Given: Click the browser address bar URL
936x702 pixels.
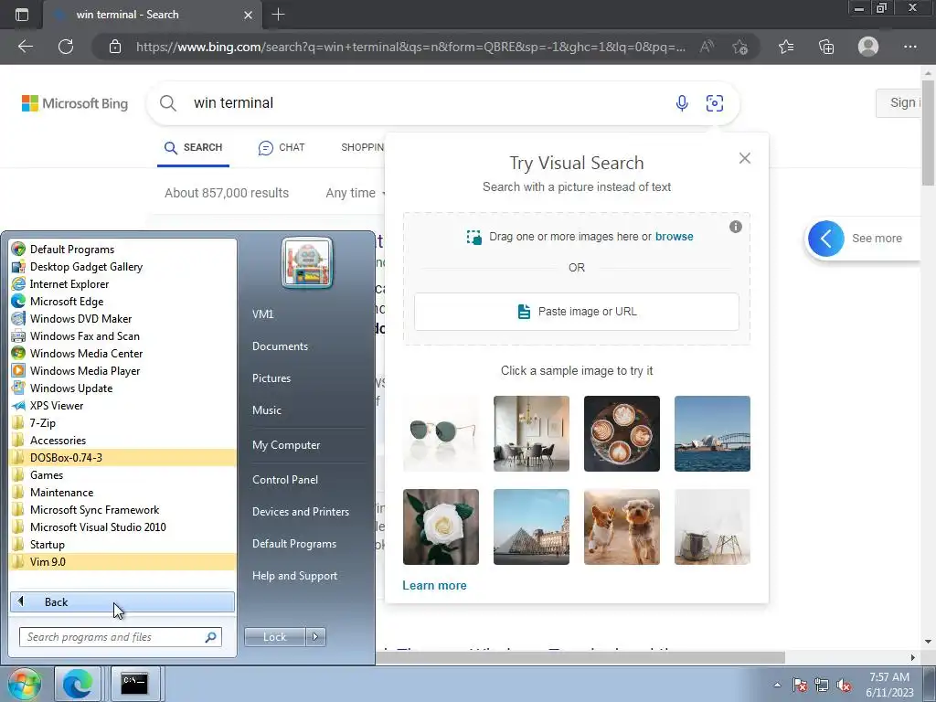Looking at the screenshot, I should [410, 47].
